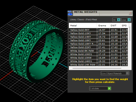
Task: Click the vertical scrollbar of metals table
Action: (x=130, y=34)
